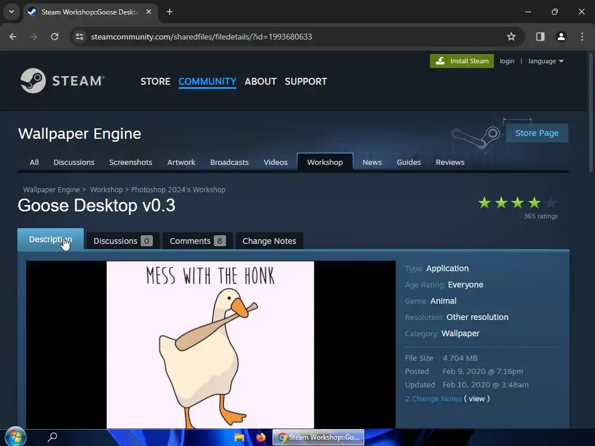Screen dimensions: 595x446
Task: Open tab search chevron dropdown
Action: pyautogui.click(x=12, y=12)
